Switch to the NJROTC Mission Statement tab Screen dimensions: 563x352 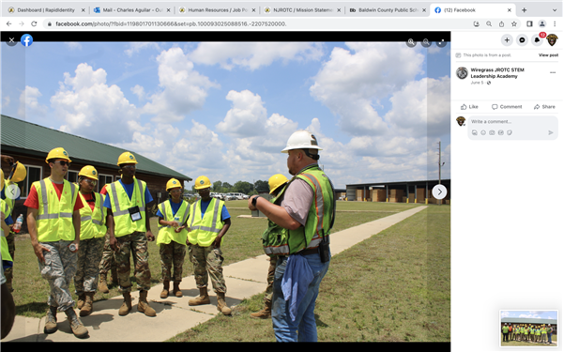302,10
